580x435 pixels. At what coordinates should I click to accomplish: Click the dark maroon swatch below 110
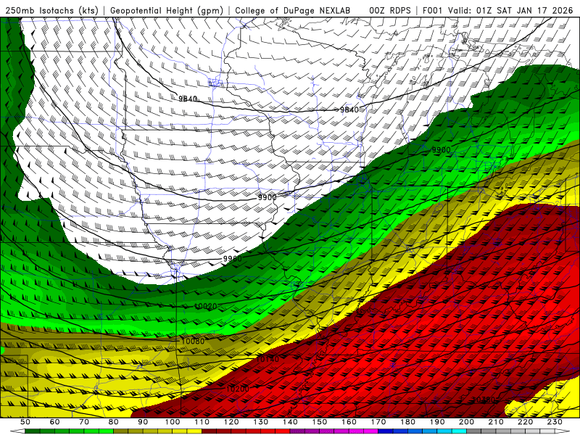209,431
